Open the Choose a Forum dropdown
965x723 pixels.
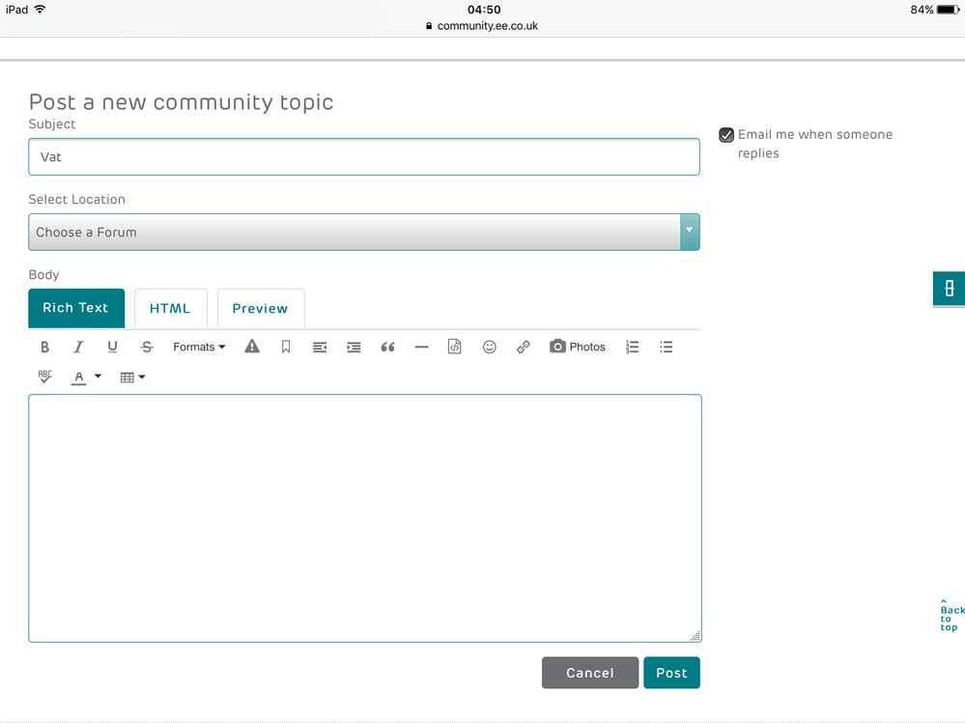click(363, 233)
